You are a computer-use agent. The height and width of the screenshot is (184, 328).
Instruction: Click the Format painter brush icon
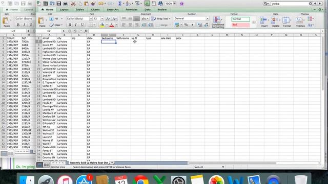(93, 4)
